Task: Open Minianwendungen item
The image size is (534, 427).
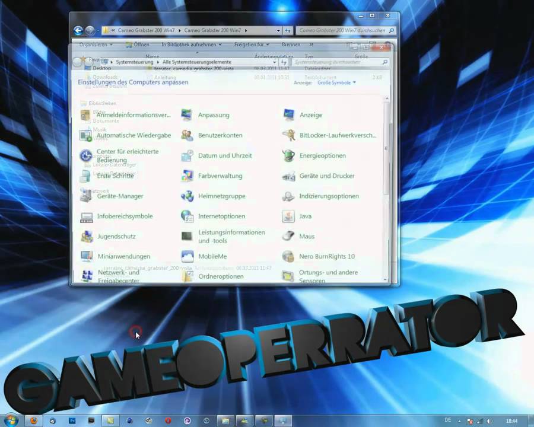Action: pyautogui.click(x=115, y=256)
